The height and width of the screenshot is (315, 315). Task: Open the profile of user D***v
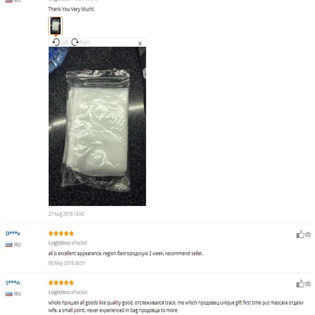(x=13, y=233)
